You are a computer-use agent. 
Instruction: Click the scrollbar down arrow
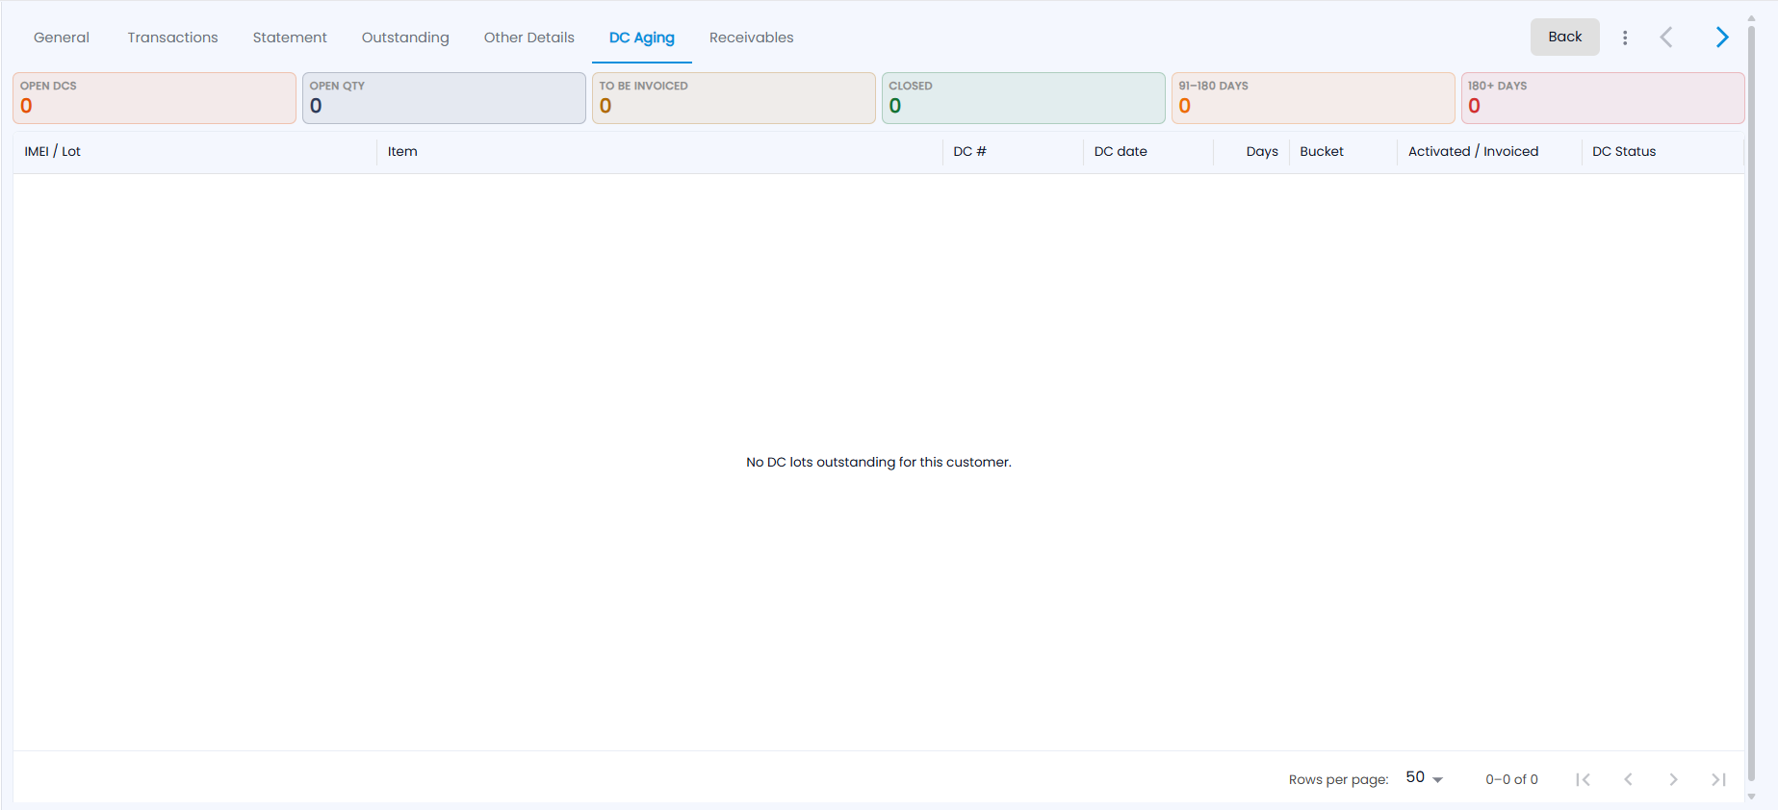(x=1751, y=797)
